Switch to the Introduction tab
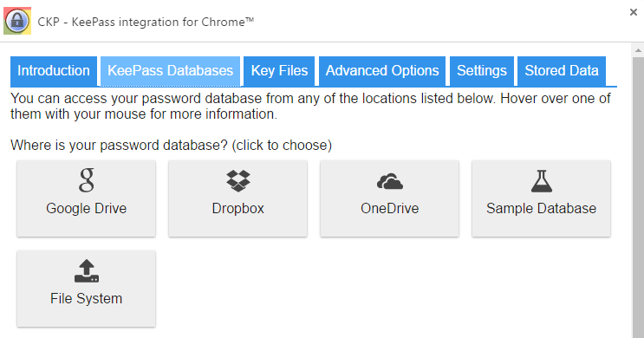644x338 pixels. tap(54, 71)
